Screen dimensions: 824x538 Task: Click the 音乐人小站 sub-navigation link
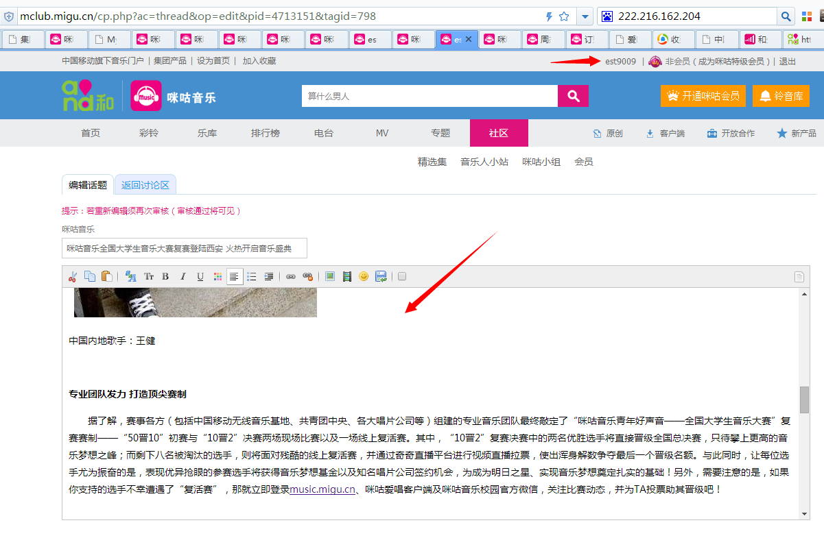[x=484, y=162]
